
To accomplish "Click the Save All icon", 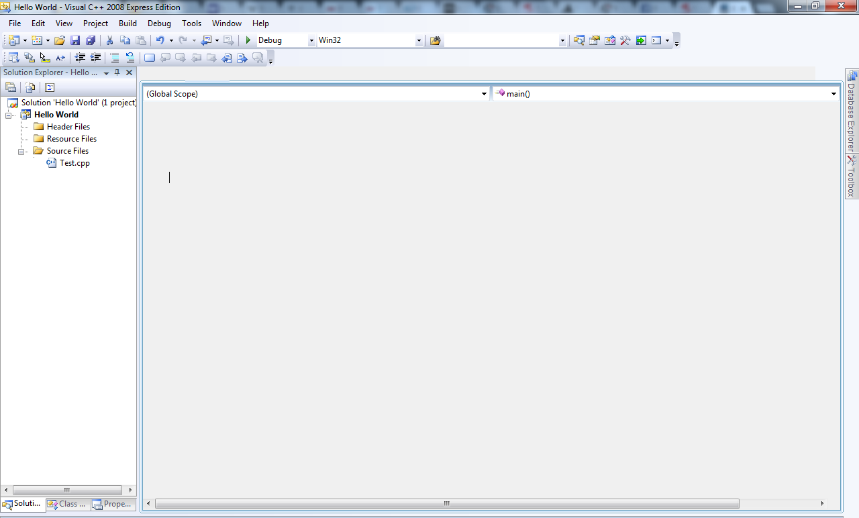I will [x=91, y=40].
